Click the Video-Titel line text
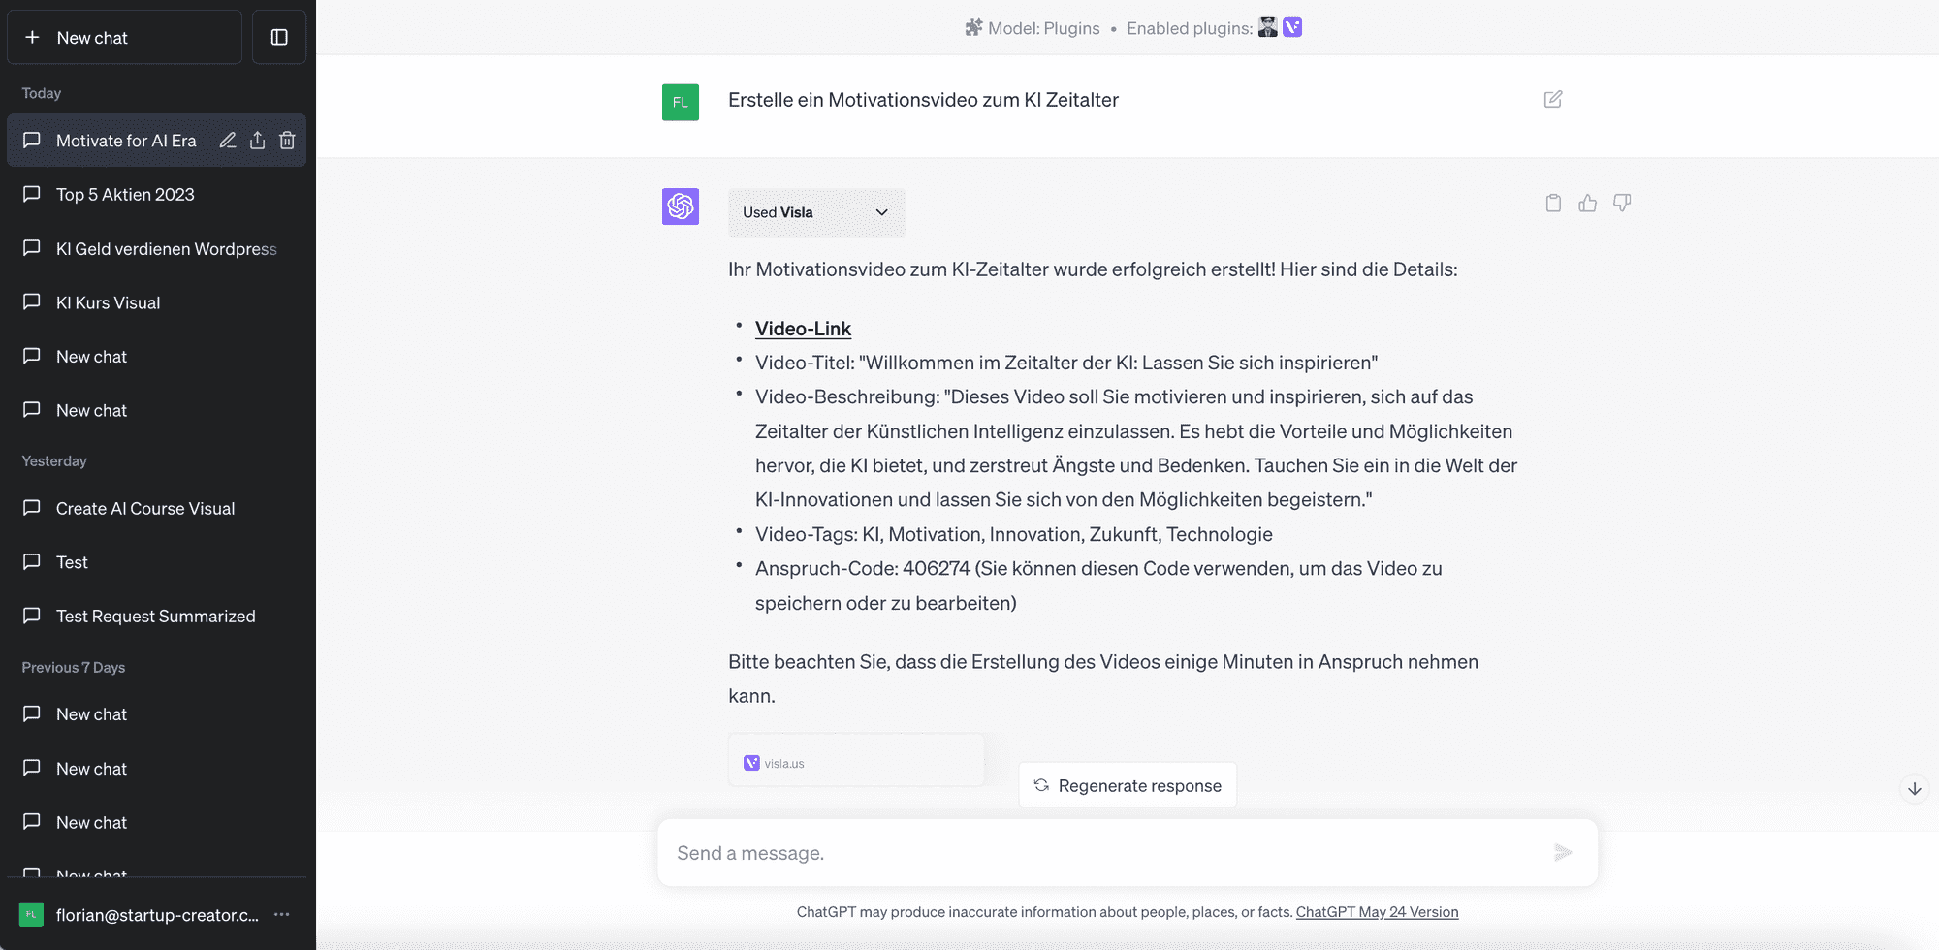 [x=1066, y=363]
